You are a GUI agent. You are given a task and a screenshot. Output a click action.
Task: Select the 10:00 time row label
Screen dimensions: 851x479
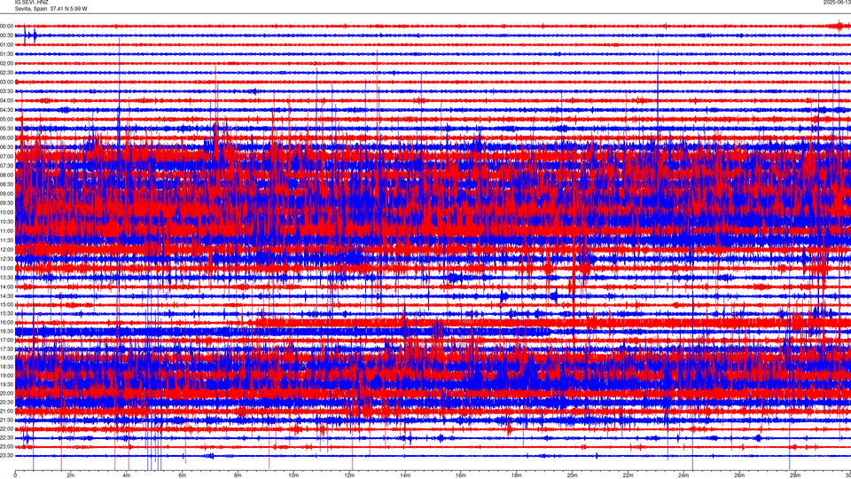click(x=6, y=212)
